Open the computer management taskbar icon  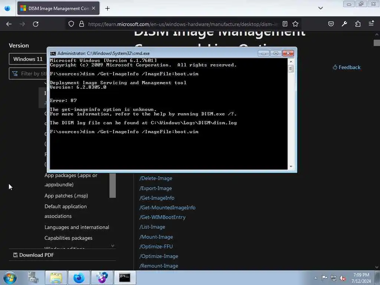(x=33, y=278)
